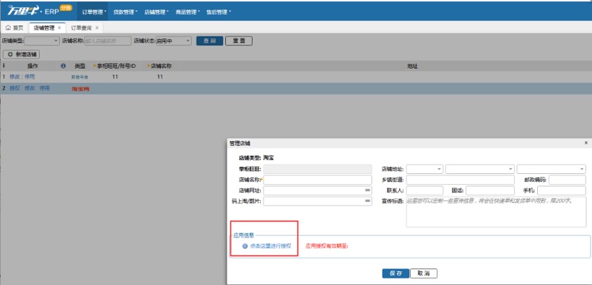Click 修改 link in row 1
592x285 pixels.
(14, 76)
